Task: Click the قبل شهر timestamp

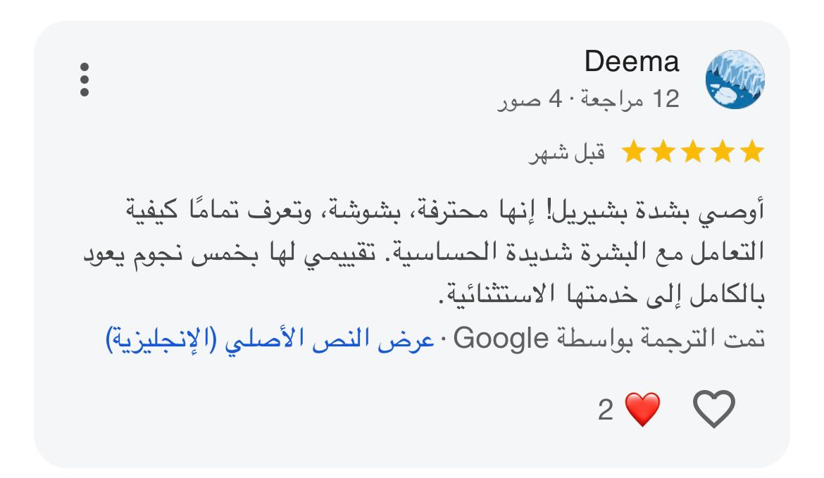Action: click(567, 152)
